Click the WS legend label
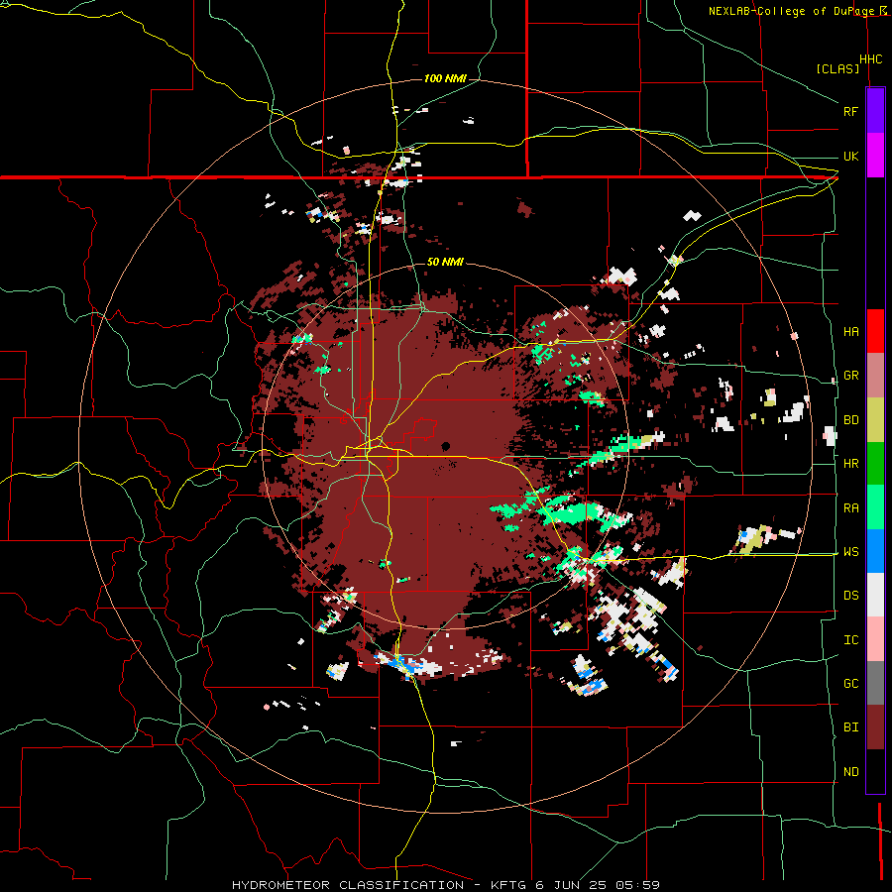This screenshot has width=892, height=892. [x=850, y=552]
